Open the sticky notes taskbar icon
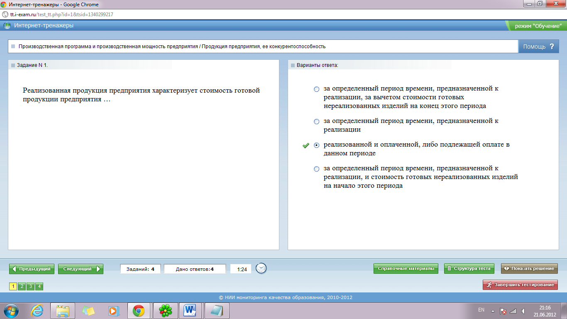This screenshot has height=319, width=567. coord(88,311)
